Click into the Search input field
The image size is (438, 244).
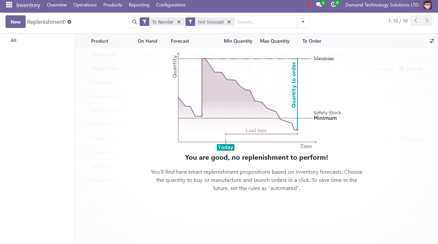[x=265, y=22]
